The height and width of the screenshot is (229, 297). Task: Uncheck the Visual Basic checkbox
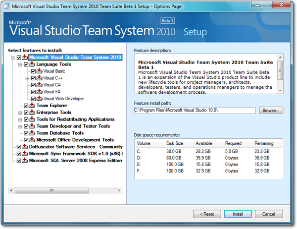pos(33,71)
